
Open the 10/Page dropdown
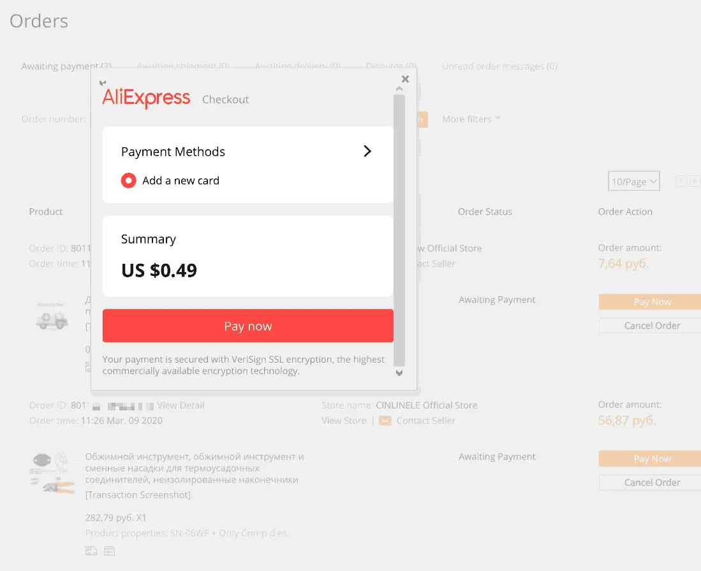point(633,181)
